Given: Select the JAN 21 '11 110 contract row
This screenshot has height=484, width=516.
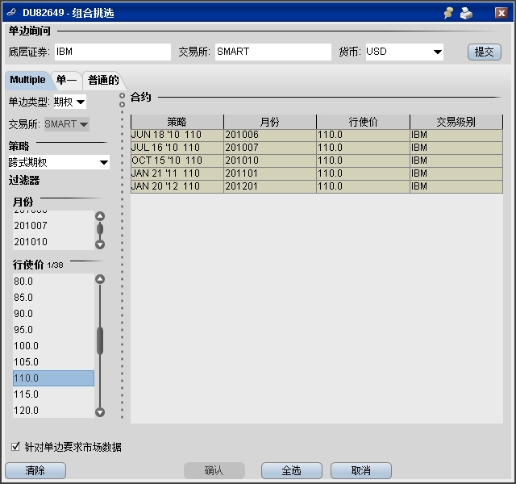Looking at the screenshot, I should pyautogui.click(x=317, y=173).
